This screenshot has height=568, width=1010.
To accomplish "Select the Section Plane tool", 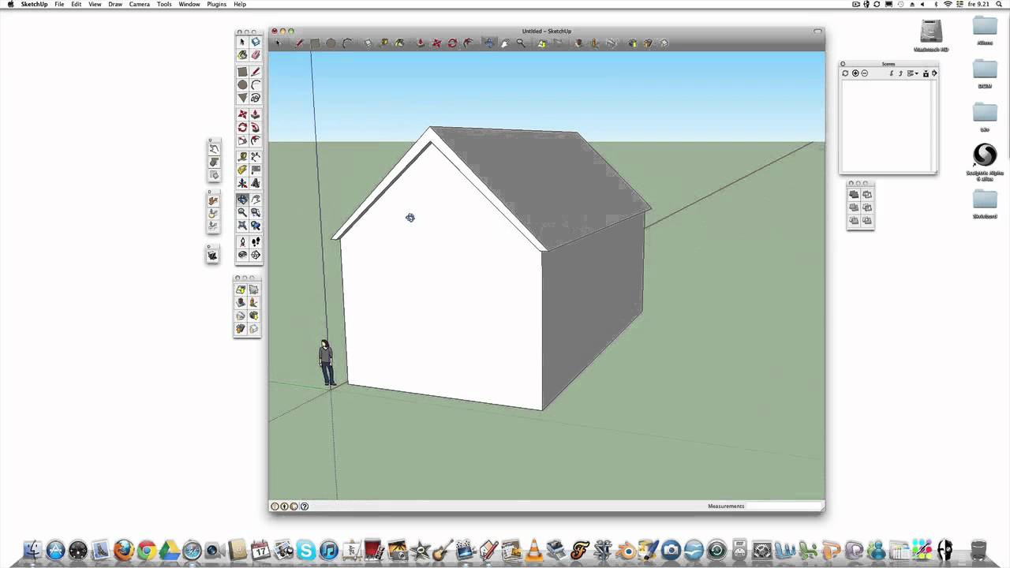I will coord(255,255).
